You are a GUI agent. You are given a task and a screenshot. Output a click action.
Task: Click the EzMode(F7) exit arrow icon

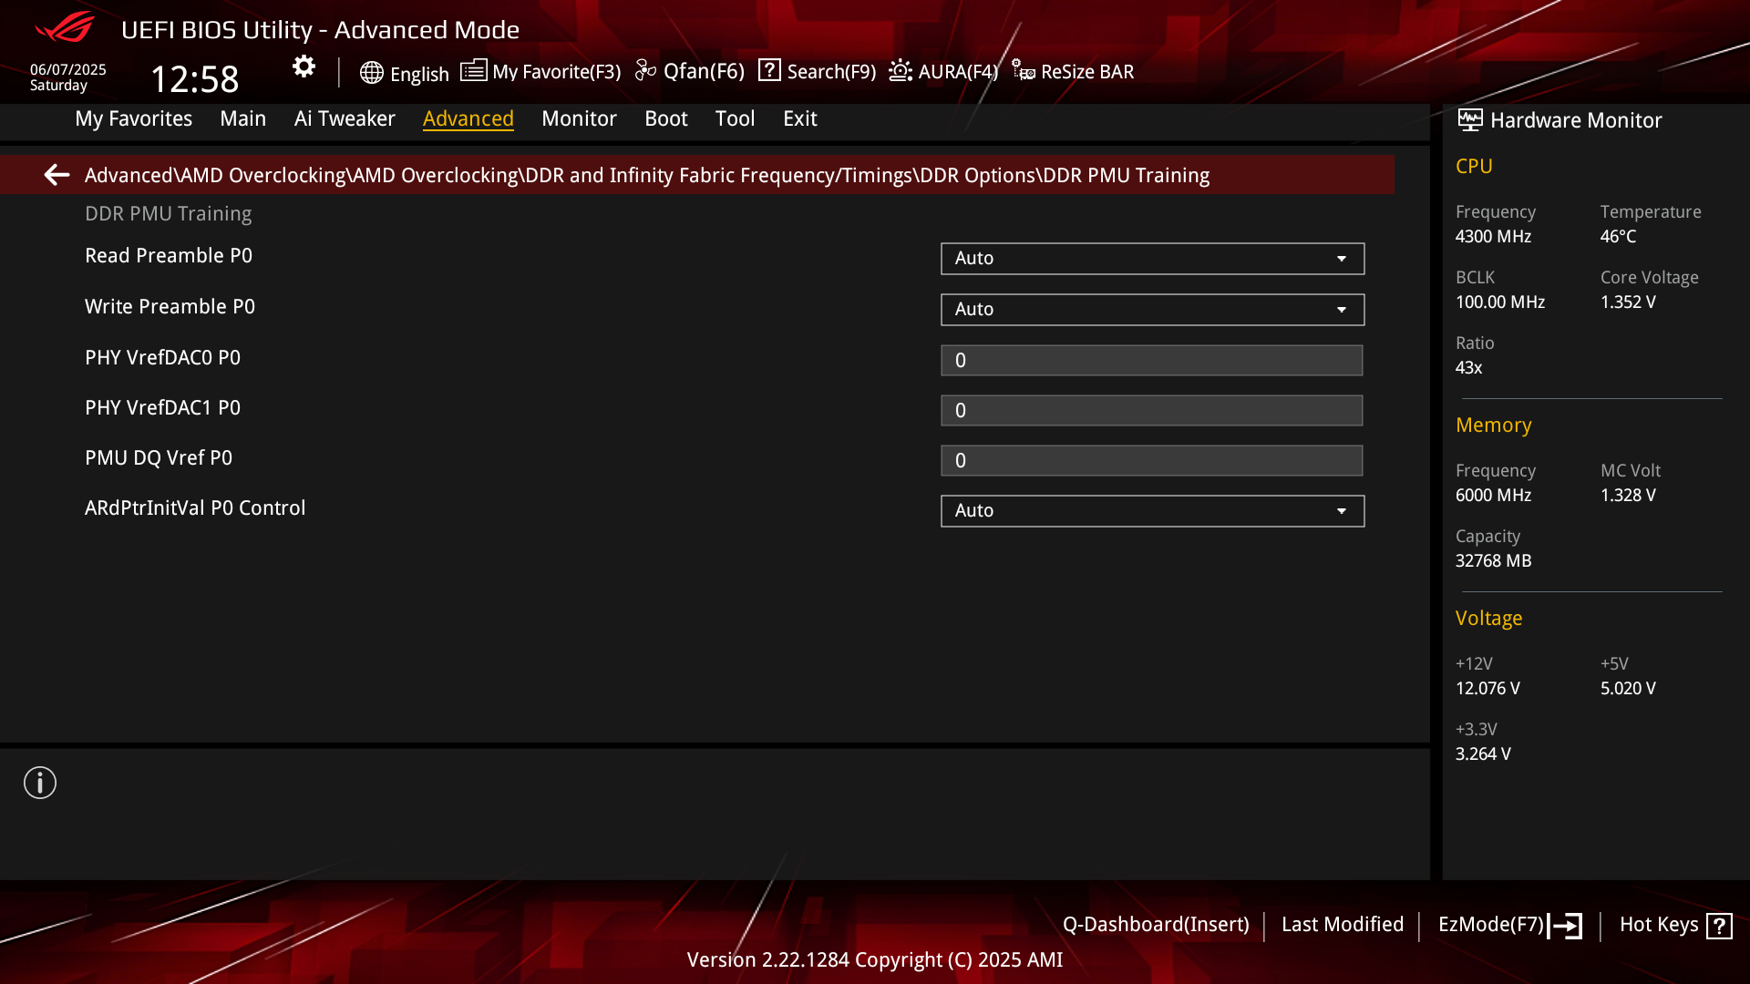tap(1565, 926)
